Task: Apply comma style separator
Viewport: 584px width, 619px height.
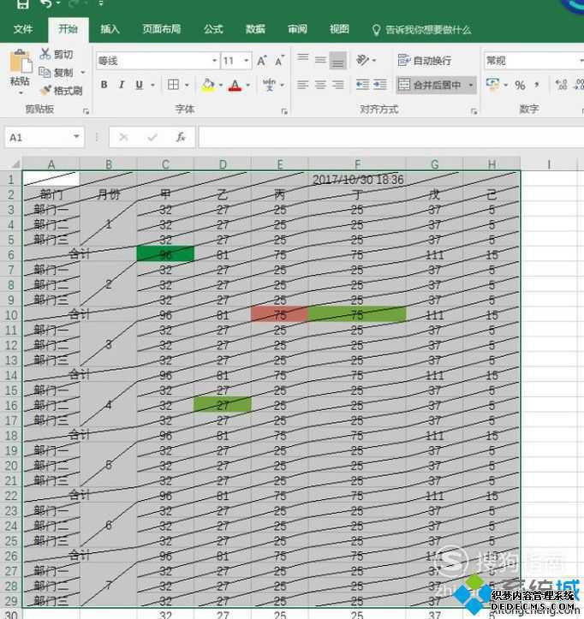Action: coord(537,85)
